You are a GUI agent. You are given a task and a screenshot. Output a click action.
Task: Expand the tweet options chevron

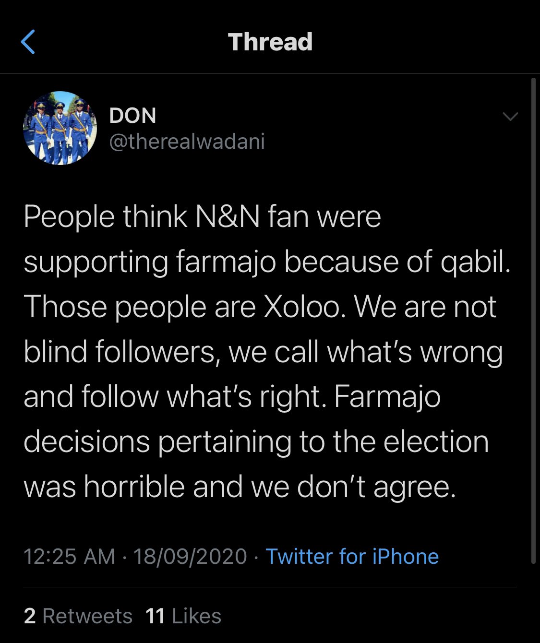click(x=510, y=116)
